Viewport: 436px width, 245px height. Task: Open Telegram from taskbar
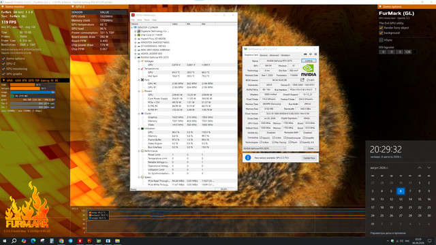click(x=71, y=241)
